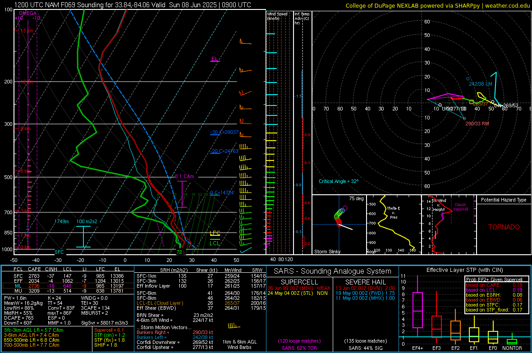Click the 'Potential Hazard Type' header
The height and width of the screenshot is (353, 532).
tap(504, 200)
